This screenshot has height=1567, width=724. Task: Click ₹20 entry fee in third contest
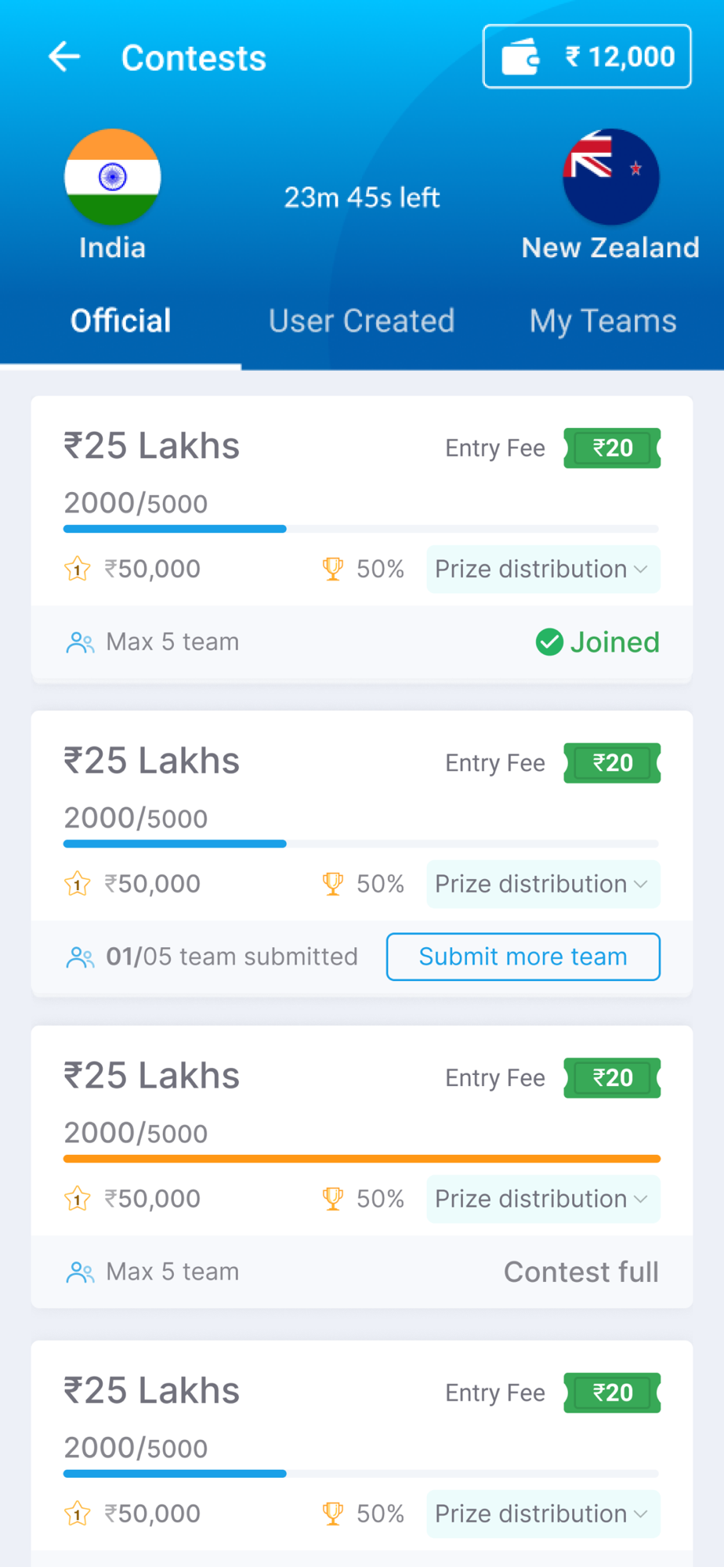pos(612,1078)
